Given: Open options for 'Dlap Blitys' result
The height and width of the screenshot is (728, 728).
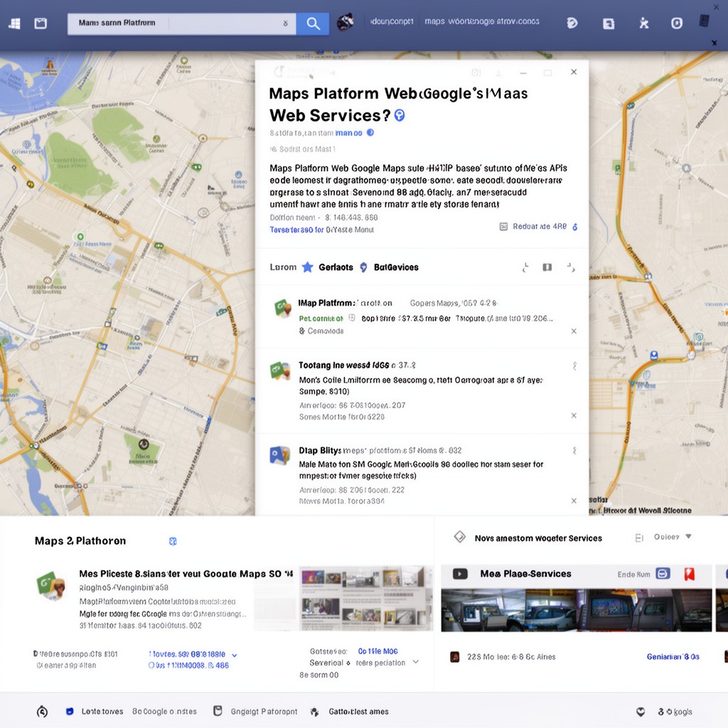Looking at the screenshot, I should (574, 451).
